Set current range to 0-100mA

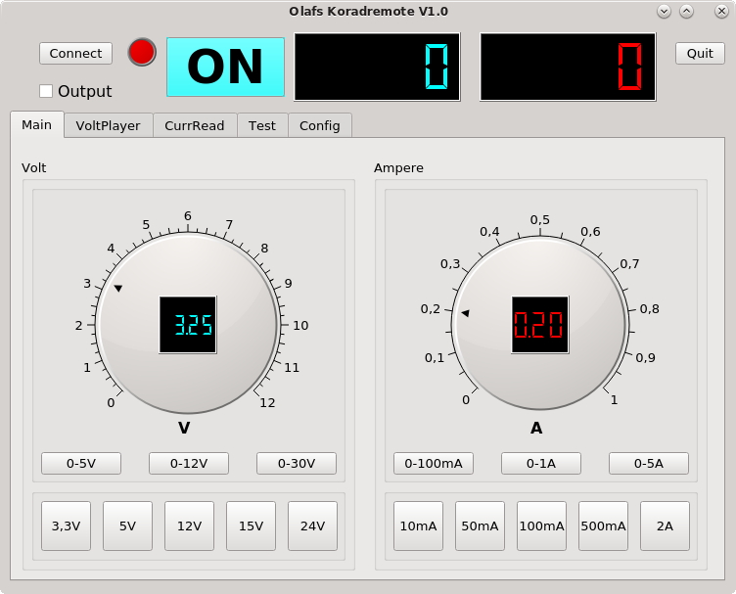point(434,464)
